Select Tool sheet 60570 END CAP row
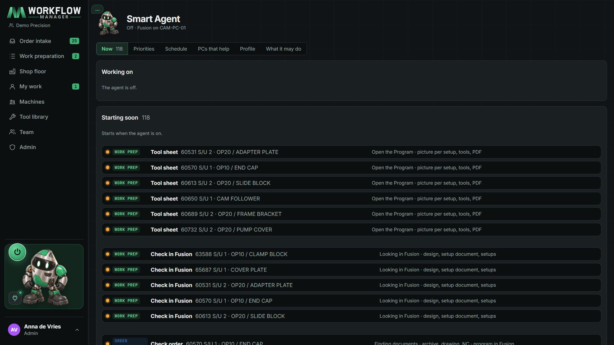614x345 pixels. 351,168
